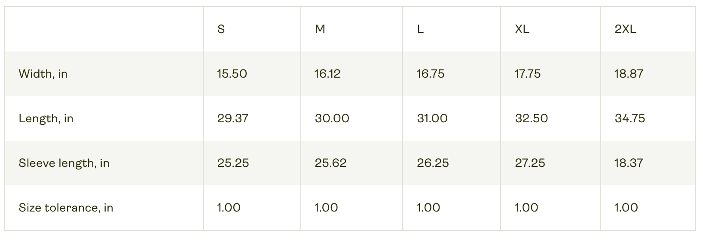Click the M size column header
This screenshot has width=703, height=242.
pos(320,29)
